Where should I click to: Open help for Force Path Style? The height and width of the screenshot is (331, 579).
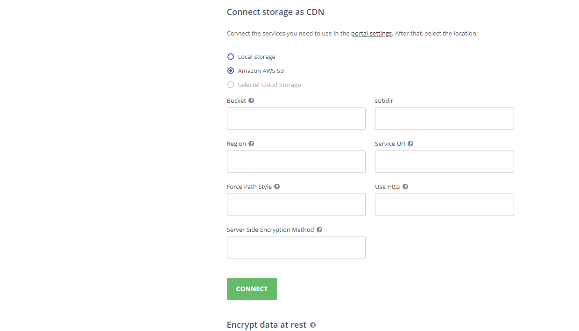276,187
